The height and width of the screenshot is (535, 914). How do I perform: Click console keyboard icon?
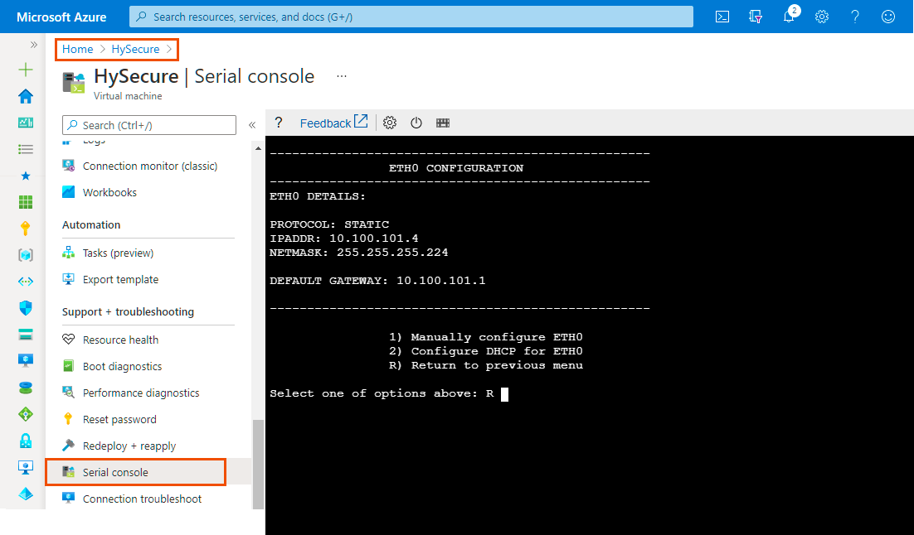443,123
